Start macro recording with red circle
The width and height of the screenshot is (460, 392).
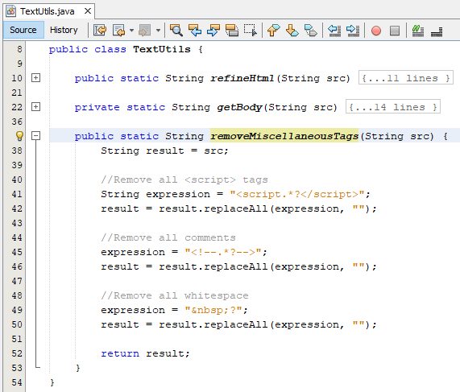(x=376, y=31)
